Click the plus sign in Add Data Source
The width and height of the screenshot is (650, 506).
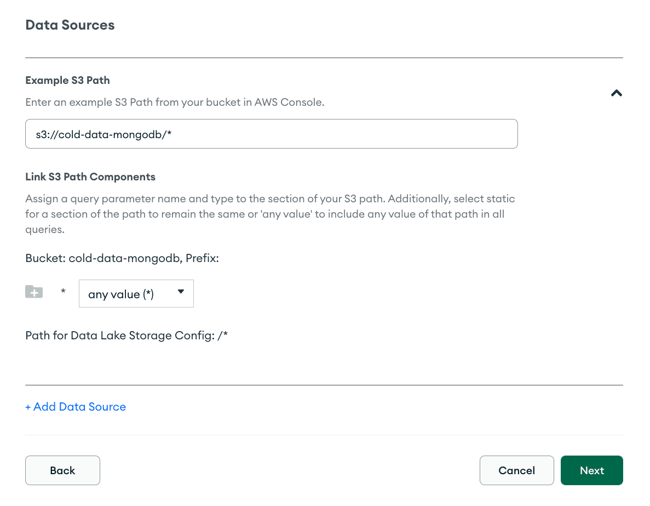pyautogui.click(x=28, y=407)
